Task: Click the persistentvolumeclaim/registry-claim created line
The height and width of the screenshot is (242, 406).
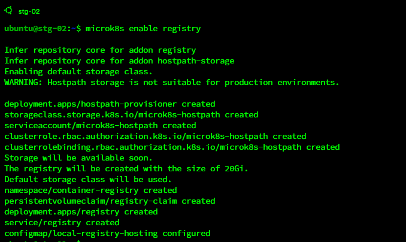Action: pos(110,201)
